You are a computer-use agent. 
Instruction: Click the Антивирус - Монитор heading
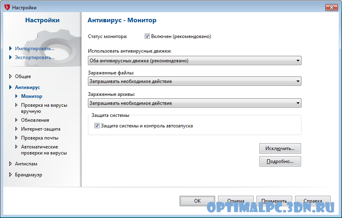122,20
